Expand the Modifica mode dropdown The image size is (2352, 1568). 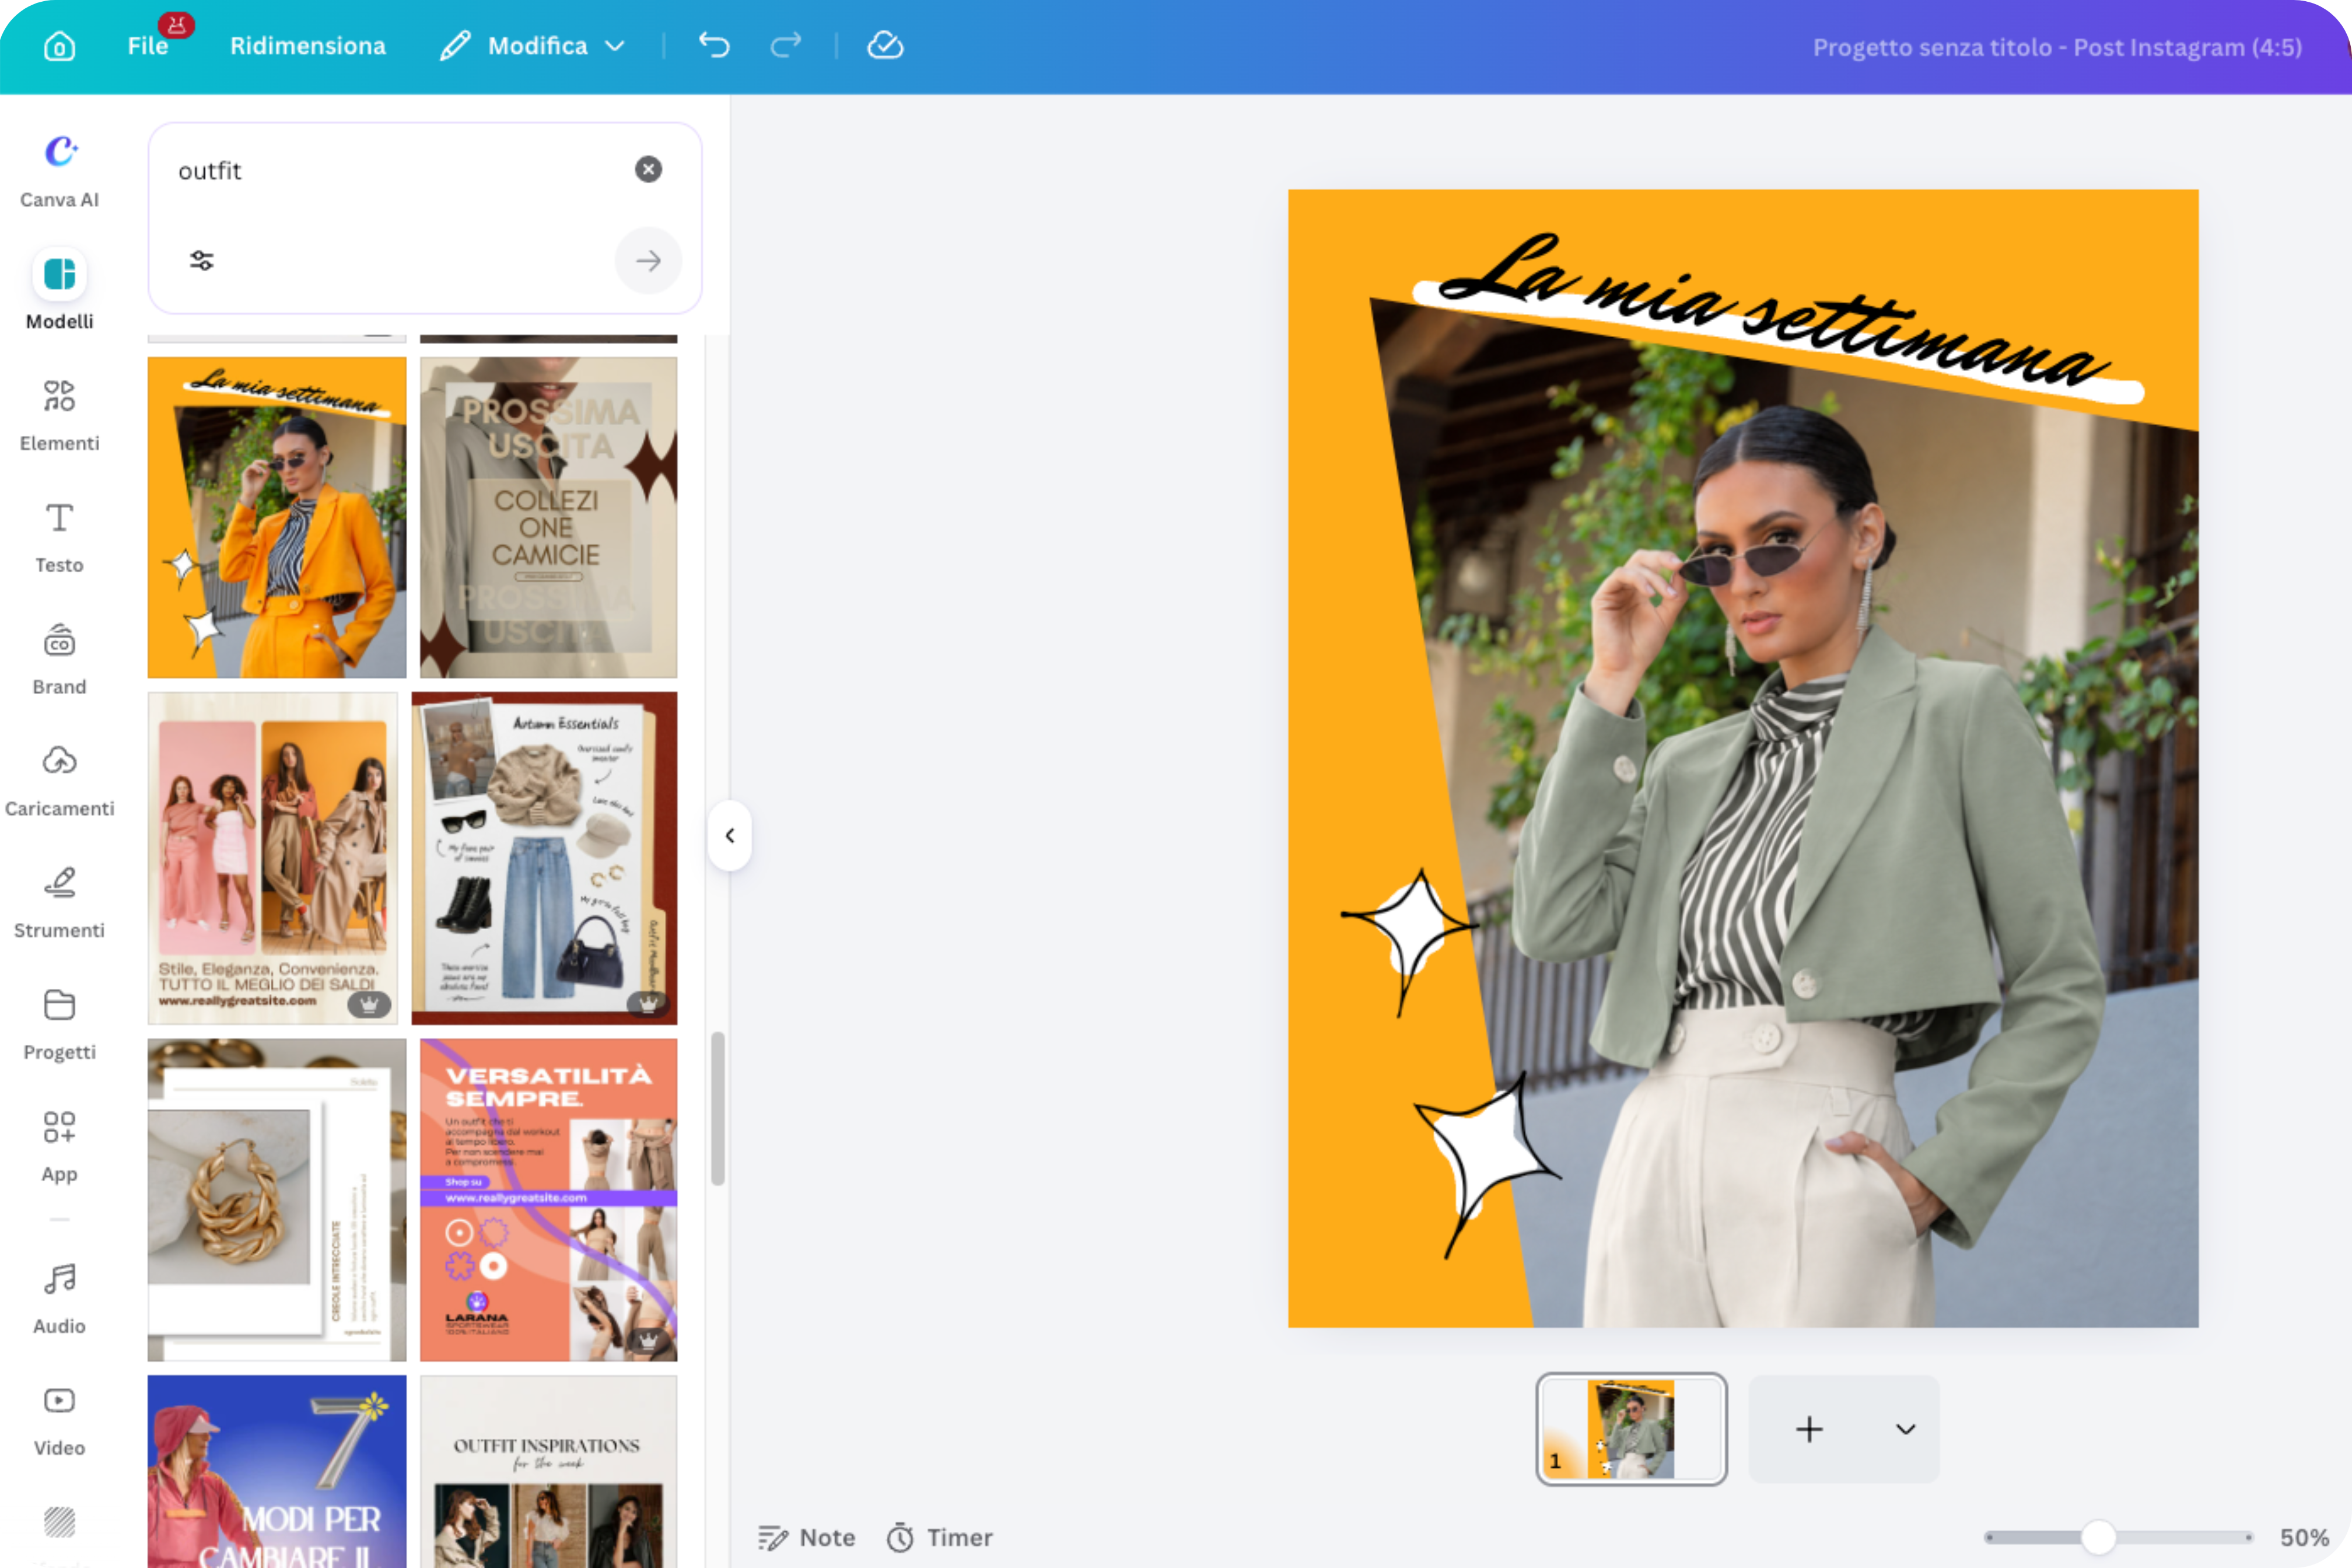tap(533, 46)
